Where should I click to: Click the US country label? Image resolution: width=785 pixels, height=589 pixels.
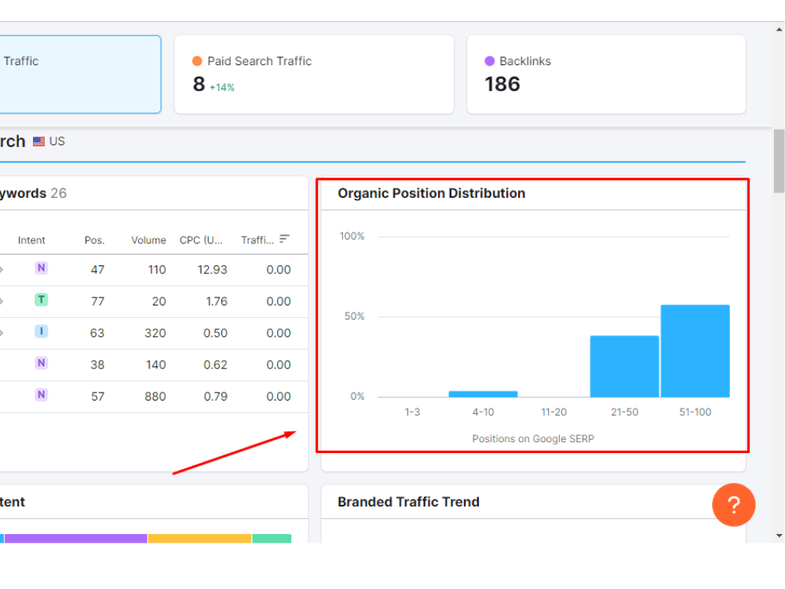(x=57, y=141)
